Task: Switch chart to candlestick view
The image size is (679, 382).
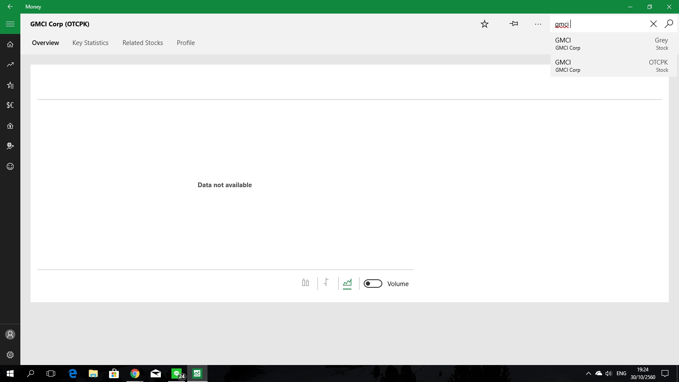Action: pos(306,283)
